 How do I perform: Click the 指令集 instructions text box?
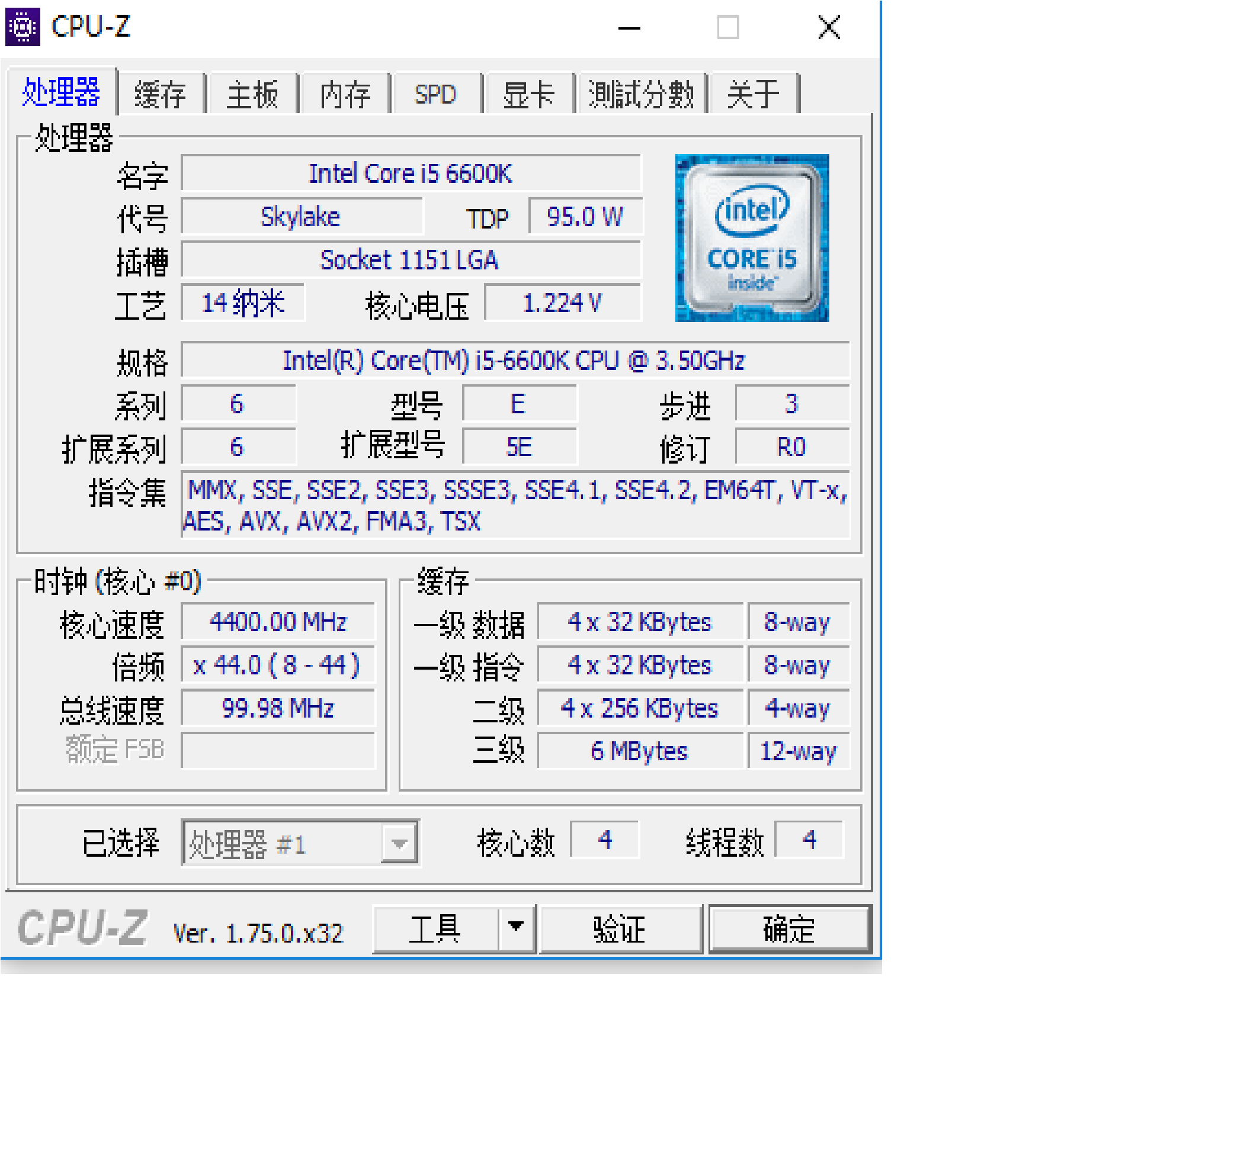514,505
